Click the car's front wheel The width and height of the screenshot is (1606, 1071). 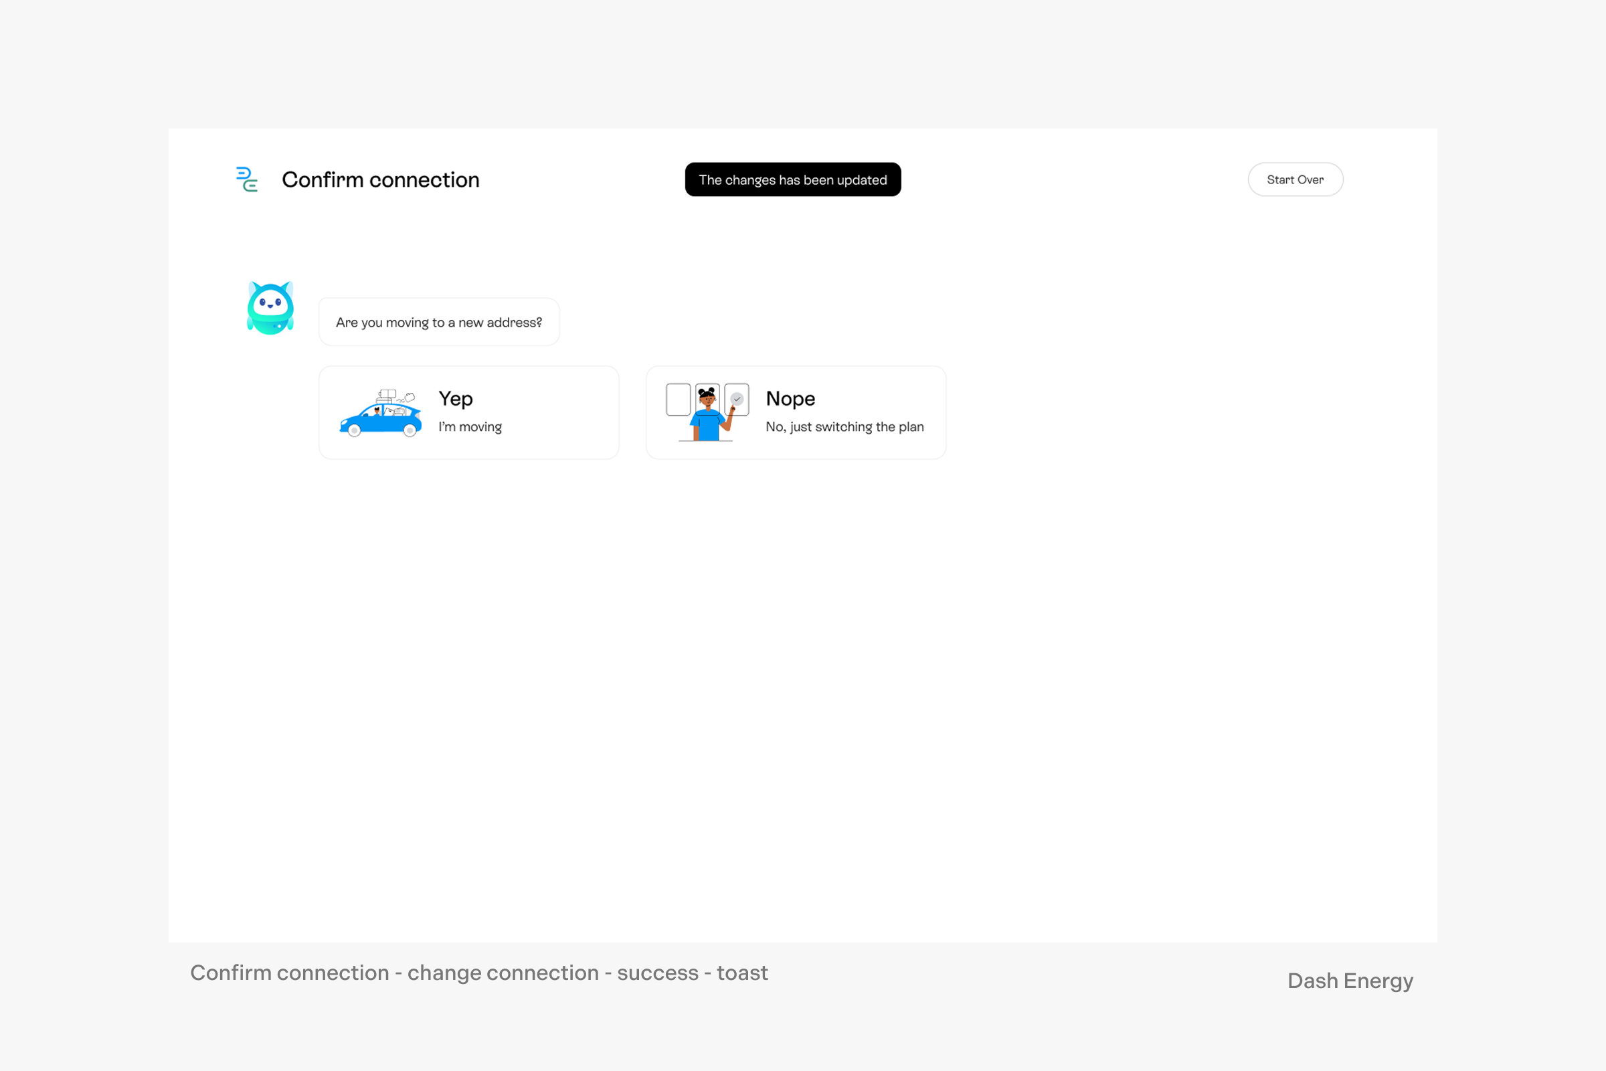(355, 431)
